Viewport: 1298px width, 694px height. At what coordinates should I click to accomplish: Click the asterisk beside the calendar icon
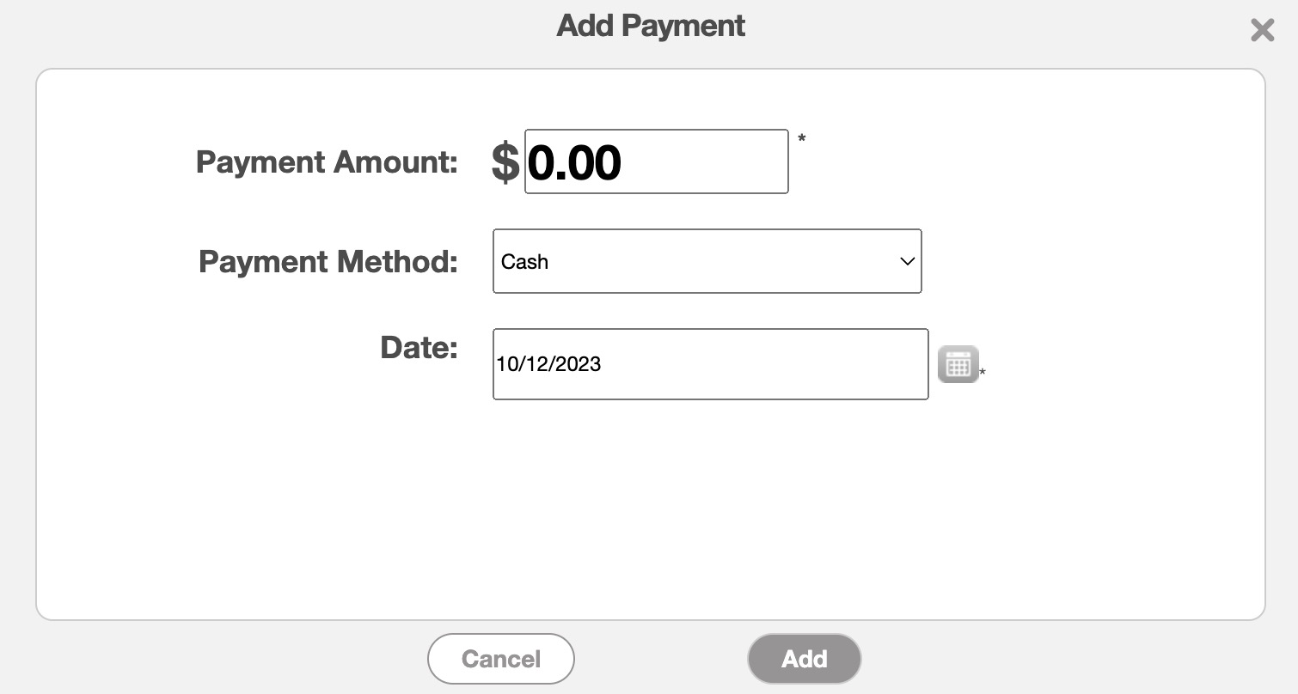point(983,373)
